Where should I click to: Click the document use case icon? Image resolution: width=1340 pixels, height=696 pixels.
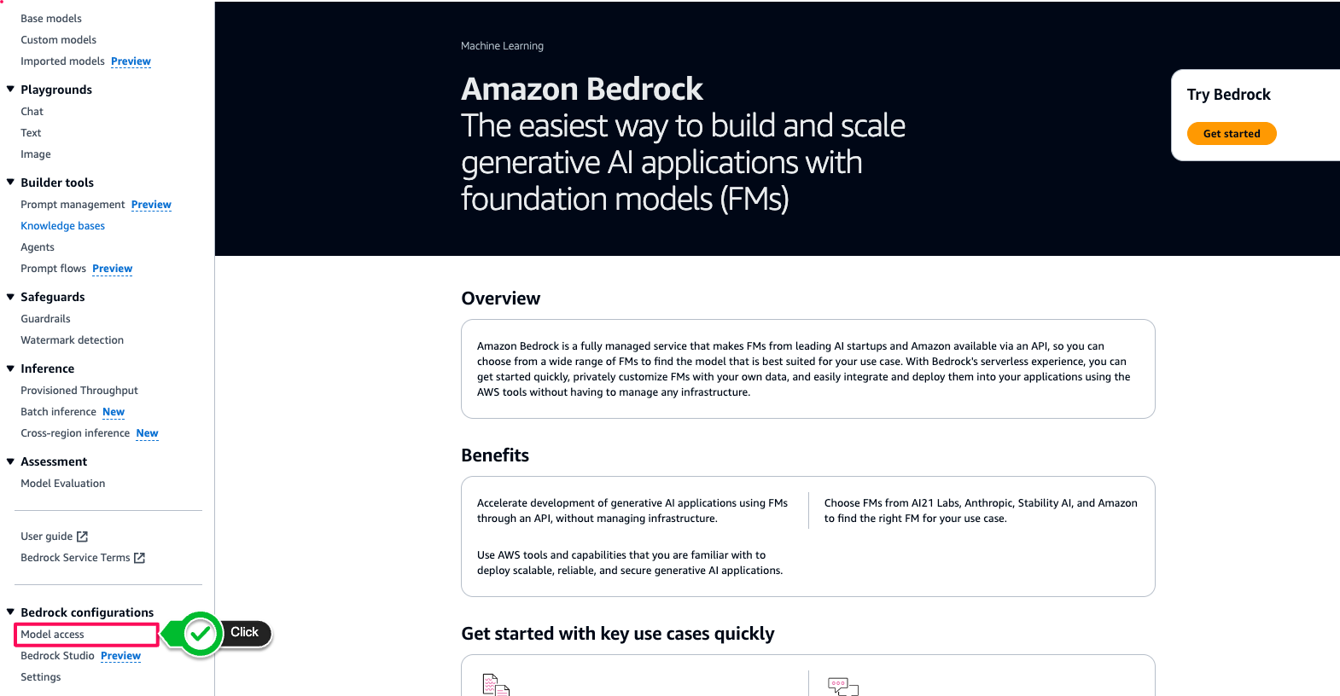(x=495, y=685)
